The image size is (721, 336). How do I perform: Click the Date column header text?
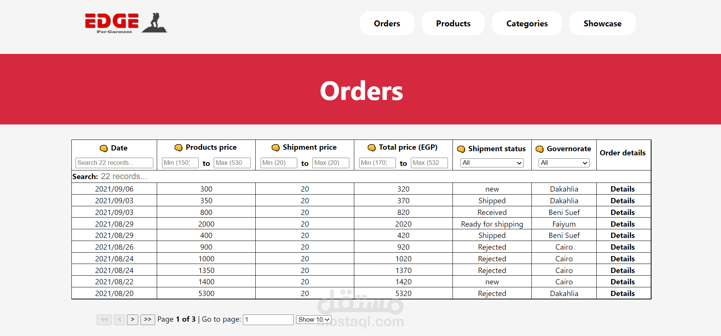119,148
